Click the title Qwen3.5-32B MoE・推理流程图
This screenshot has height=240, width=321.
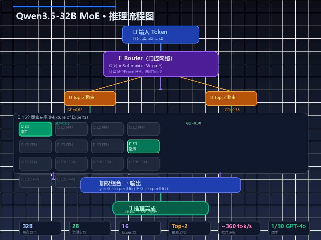coord(85,16)
